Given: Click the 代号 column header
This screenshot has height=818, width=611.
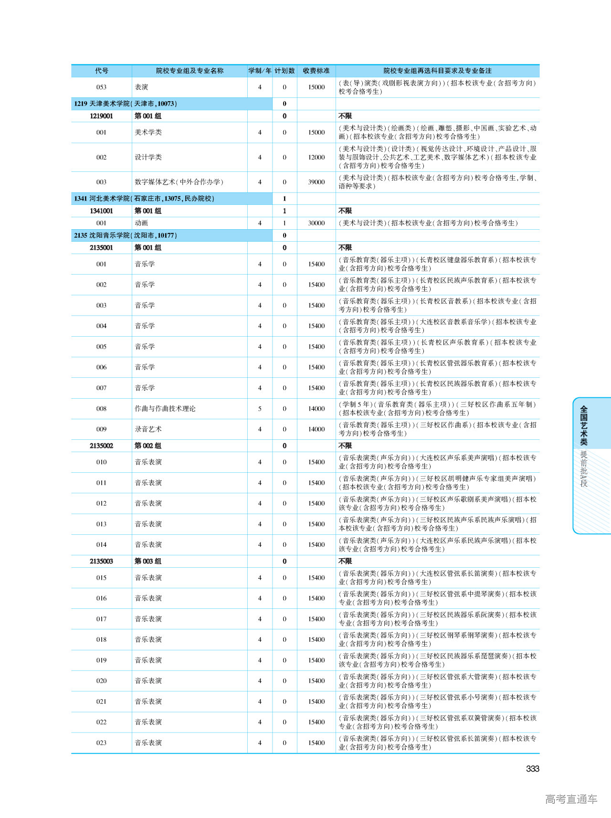Looking at the screenshot, I should click(x=101, y=71).
